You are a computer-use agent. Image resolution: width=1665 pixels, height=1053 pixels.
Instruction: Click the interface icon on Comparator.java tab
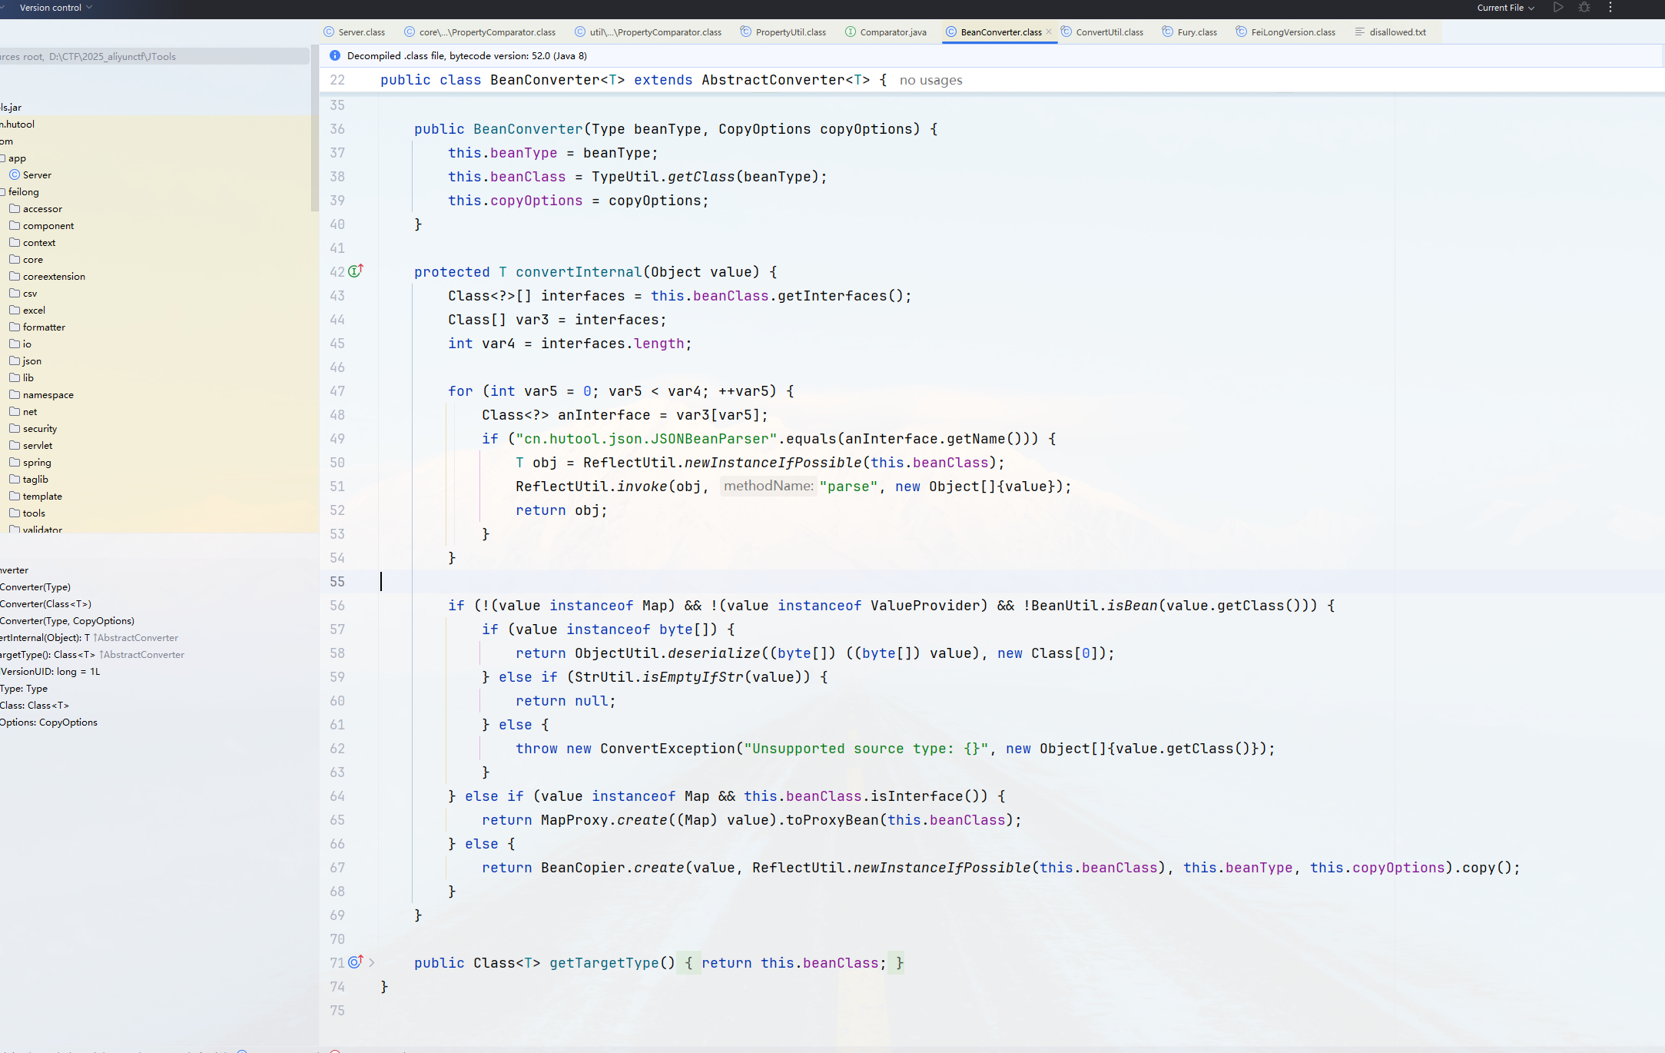(x=851, y=32)
